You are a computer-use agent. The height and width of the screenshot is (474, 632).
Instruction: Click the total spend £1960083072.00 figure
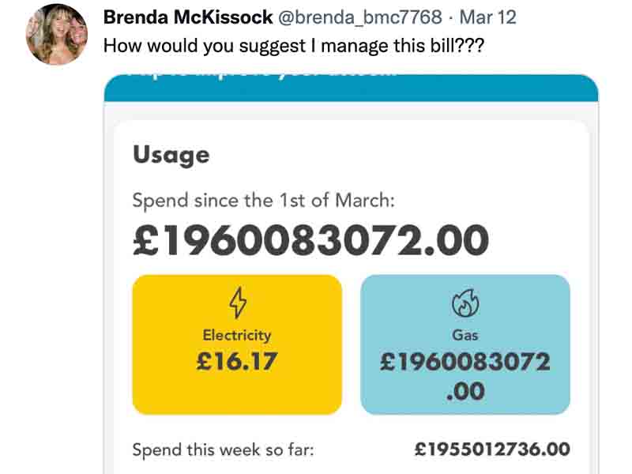pos(310,241)
